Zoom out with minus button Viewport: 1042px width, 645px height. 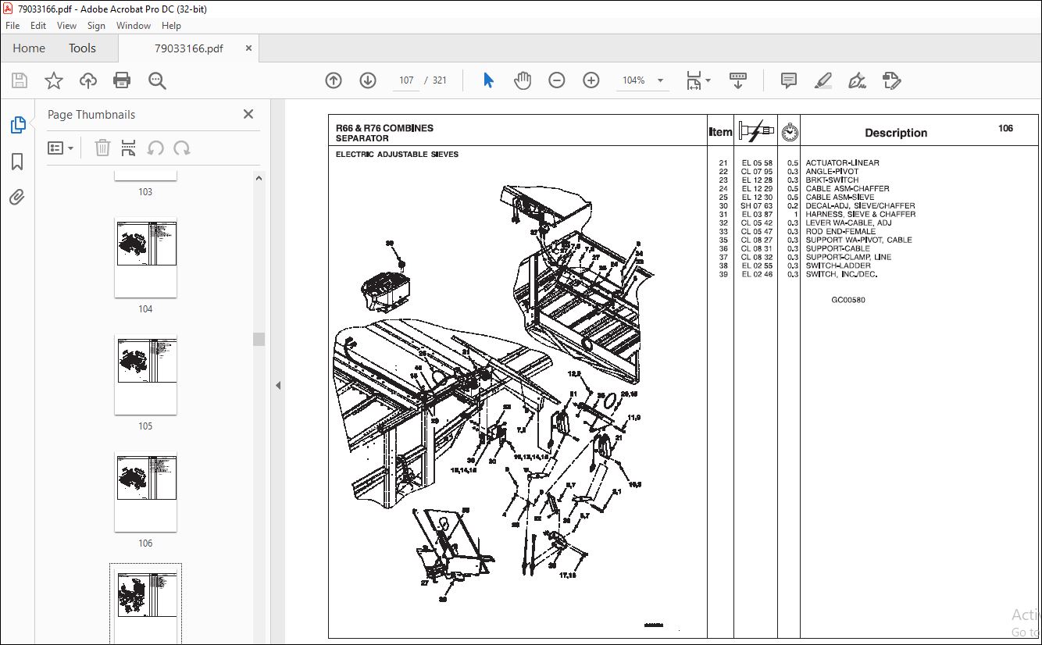tap(557, 80)
